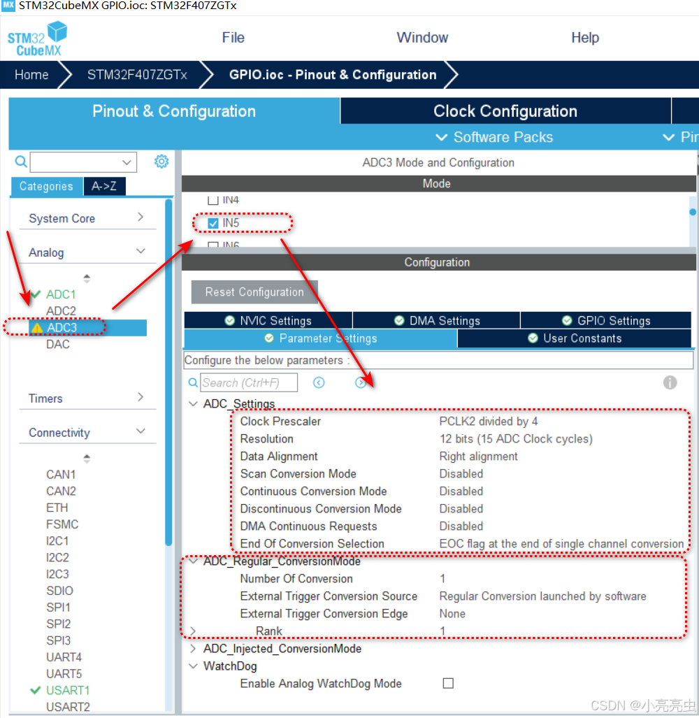Click the categories panel vertical scrollbar
The width and height of the screenshot is (699, 718).
[x=168, y=372]
